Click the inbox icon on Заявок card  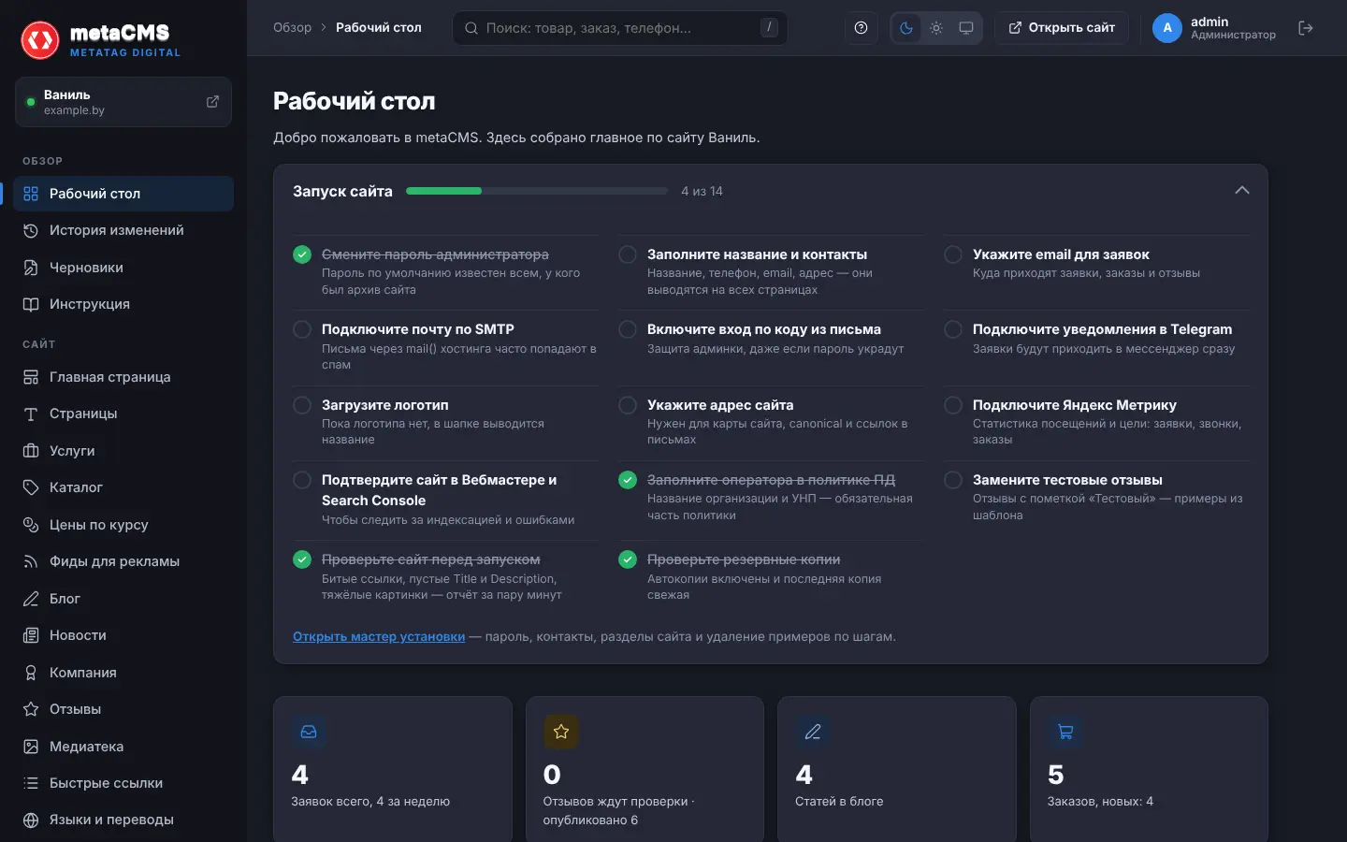tap(309, 732)
